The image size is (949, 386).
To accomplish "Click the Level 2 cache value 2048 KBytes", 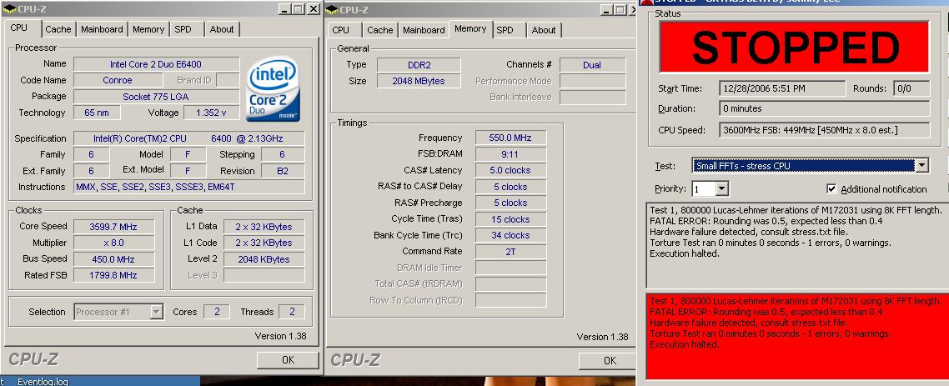I will tap(264, 259).
